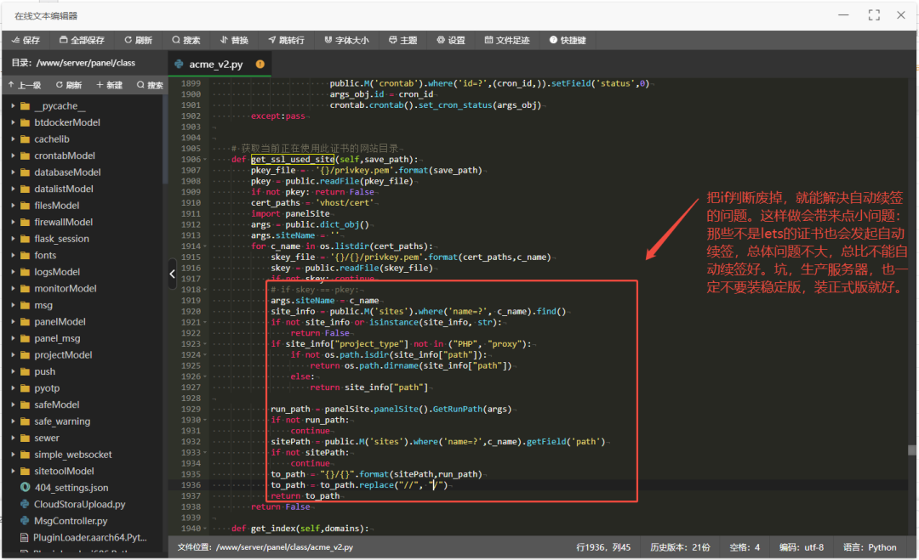
Task: Click line number 1918 in gutter
Action: pos(191,290)
